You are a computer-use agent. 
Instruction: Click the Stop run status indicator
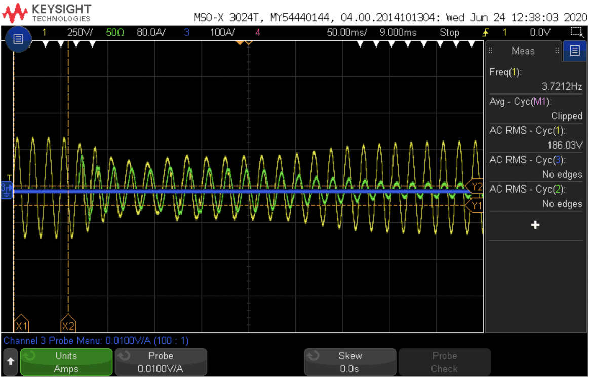coord(449,33)
